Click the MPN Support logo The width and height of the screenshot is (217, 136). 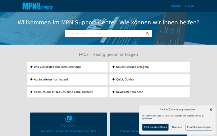38,6
